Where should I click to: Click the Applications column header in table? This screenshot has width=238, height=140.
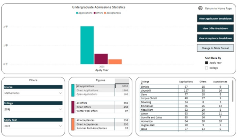pyautogui.click(x=186, y=82)
